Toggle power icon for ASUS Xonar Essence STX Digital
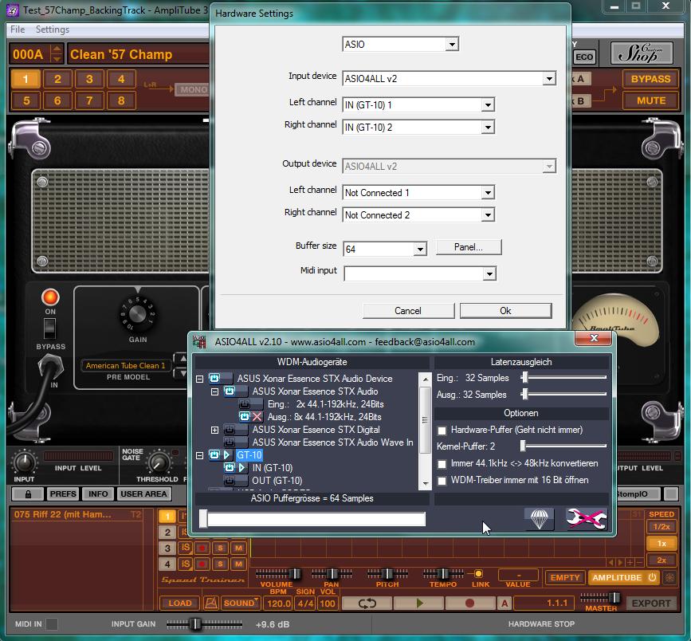Viewport: 691px width, 641px height. (x=230, y=430)
